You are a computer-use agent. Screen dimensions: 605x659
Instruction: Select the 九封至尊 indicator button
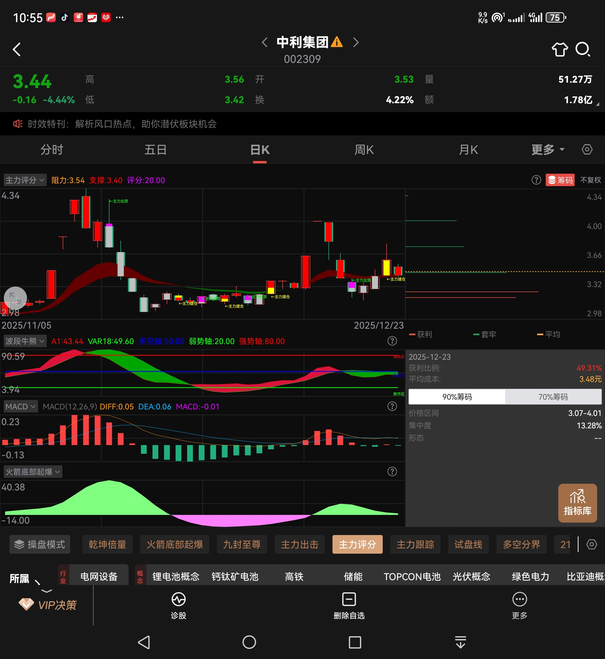click(242, 544)
